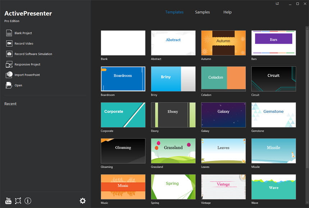The height and width of the screenshot is (208, 309).
Task: Pick the Music template thumbnail
Action: pos(123,187)
